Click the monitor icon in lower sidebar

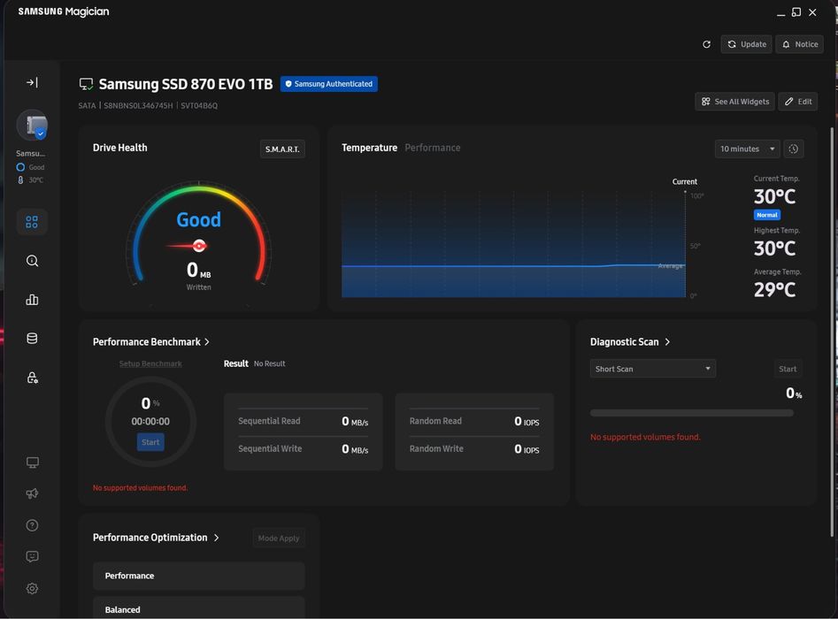pyautogui.click(x=32, y=462)
